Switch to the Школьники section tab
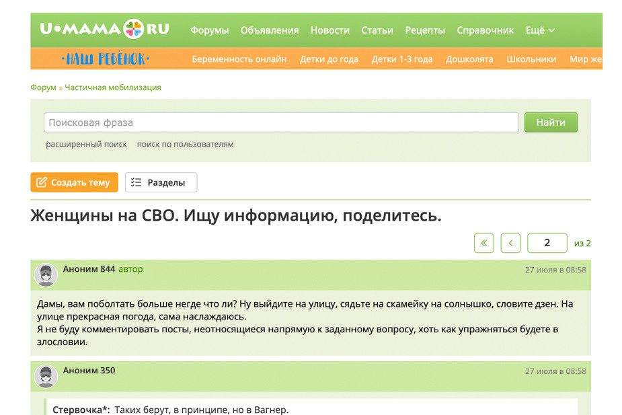This screenshot has width=622, height=415. click(x=531, y=59)
